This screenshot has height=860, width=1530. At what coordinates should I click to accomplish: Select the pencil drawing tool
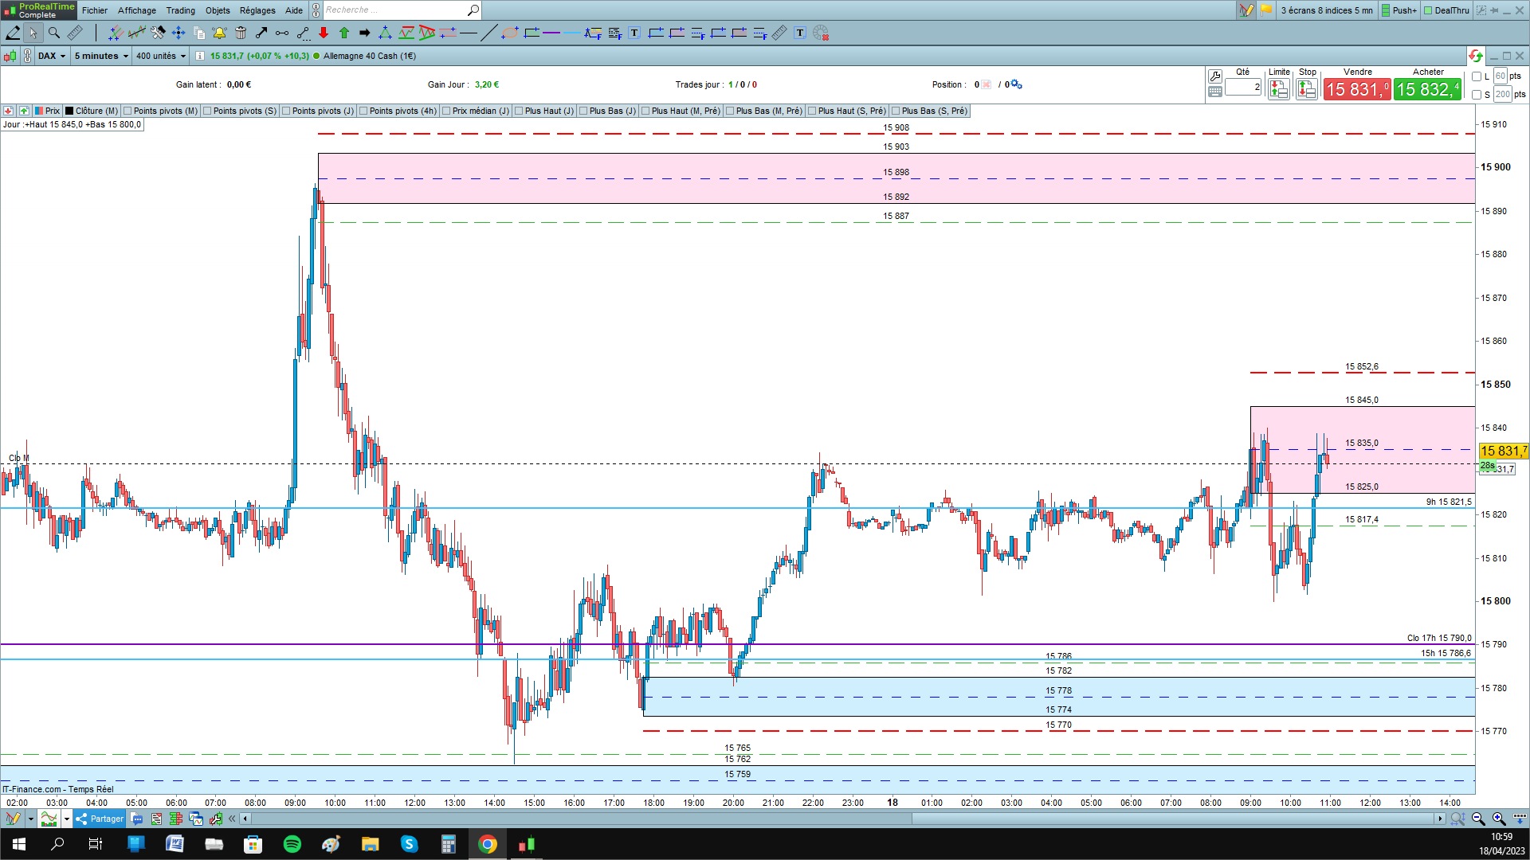[x=13, y=33]
